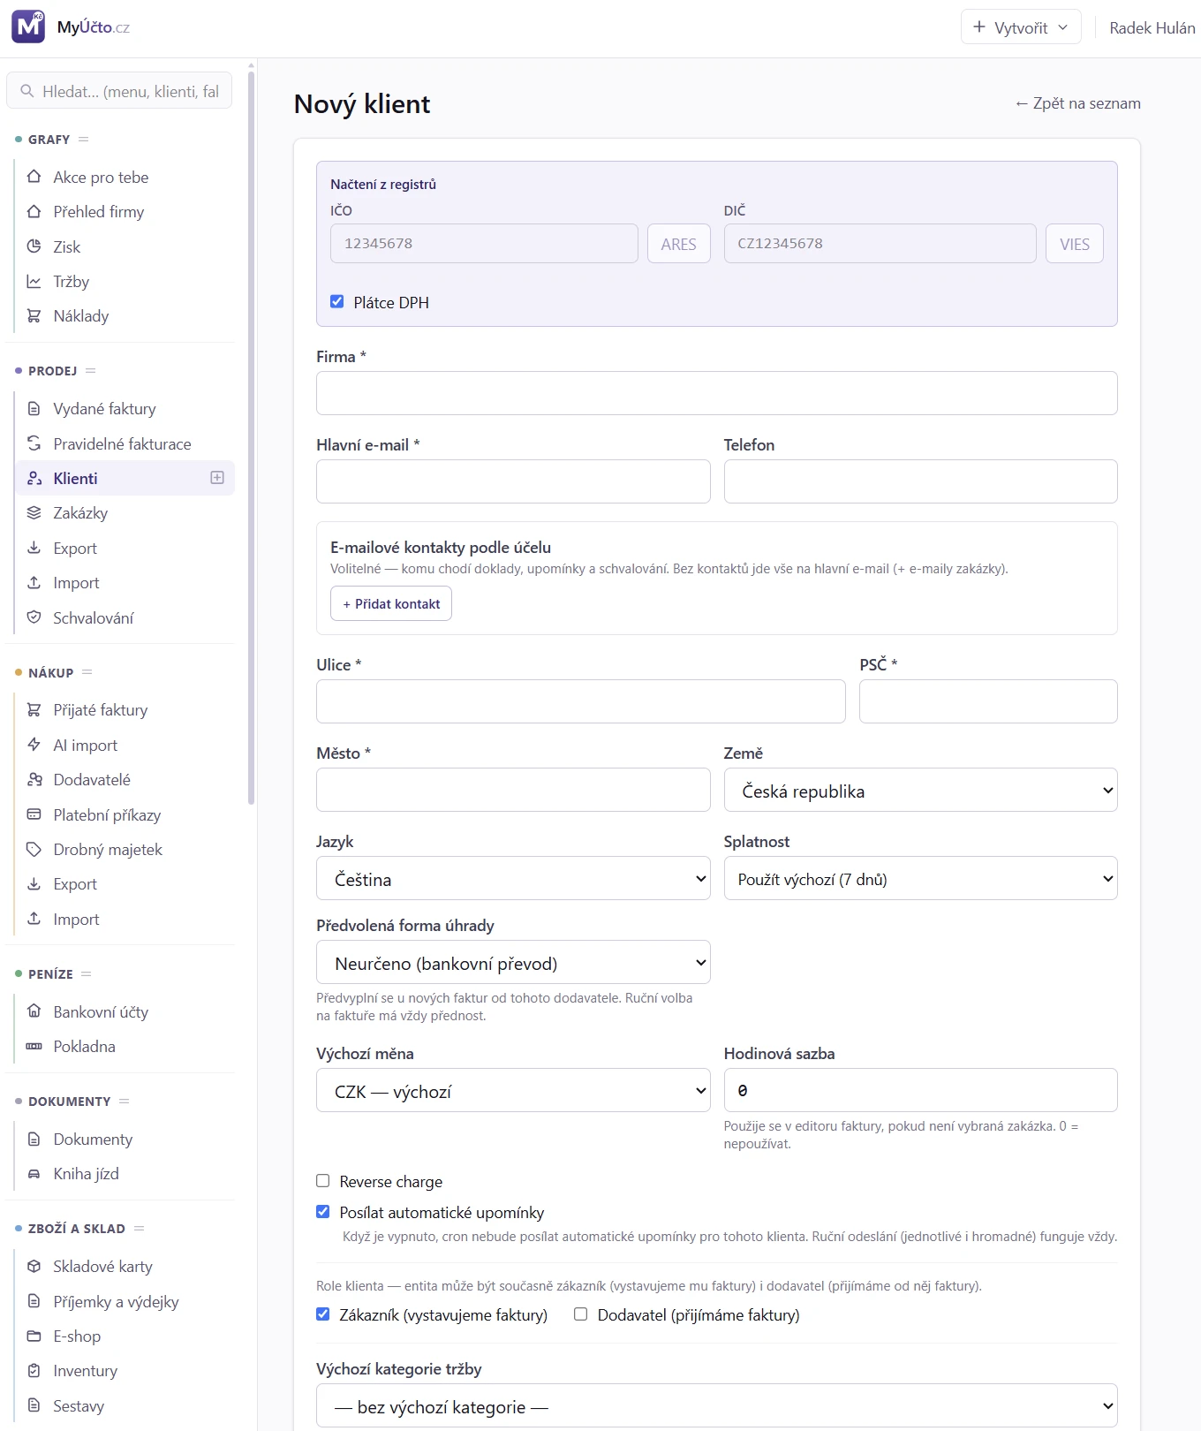The image size is (1201, 1431).
Task: Click into the Město field
Action: pos(513,790)
